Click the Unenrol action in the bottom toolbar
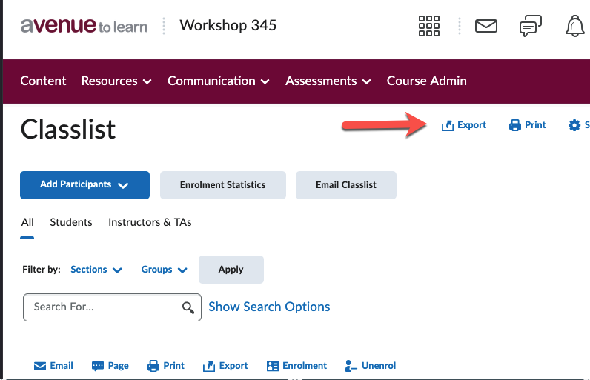 point(371,366)
